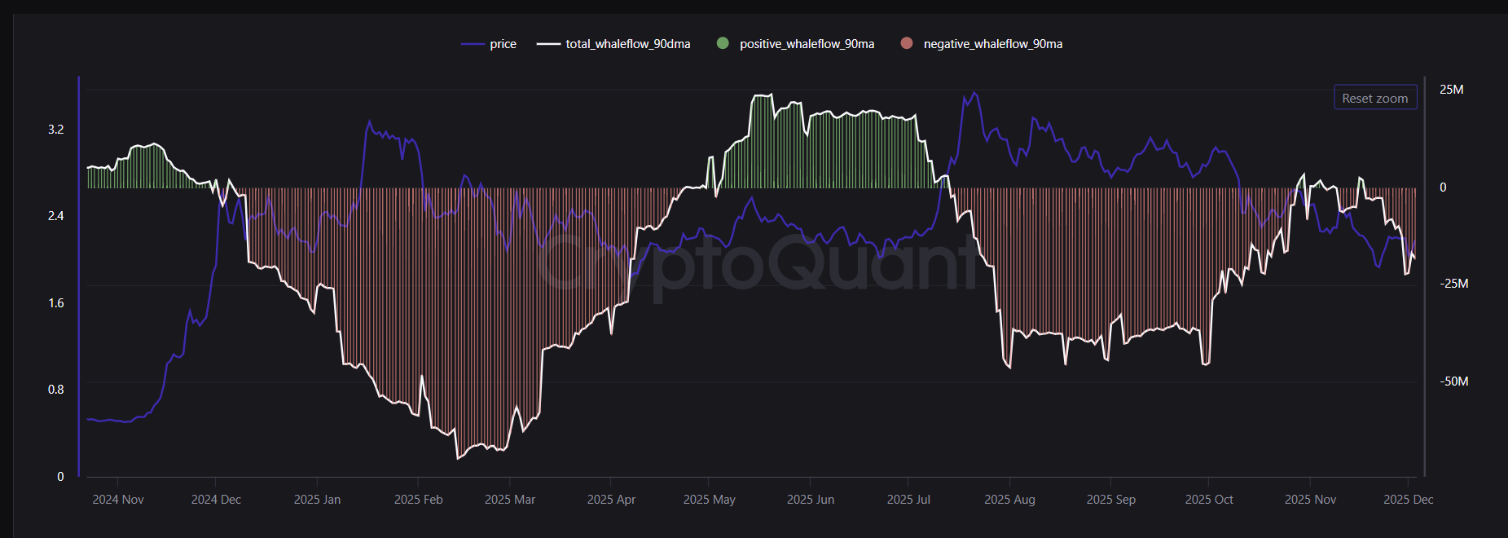1508x538 pixels.
Task: Click the 2024 Nov x-axis label
Action: click(118, 500)
